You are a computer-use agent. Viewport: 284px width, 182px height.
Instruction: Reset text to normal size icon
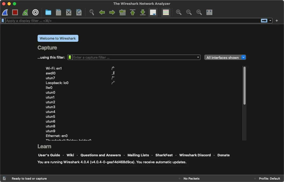(199, 12)
